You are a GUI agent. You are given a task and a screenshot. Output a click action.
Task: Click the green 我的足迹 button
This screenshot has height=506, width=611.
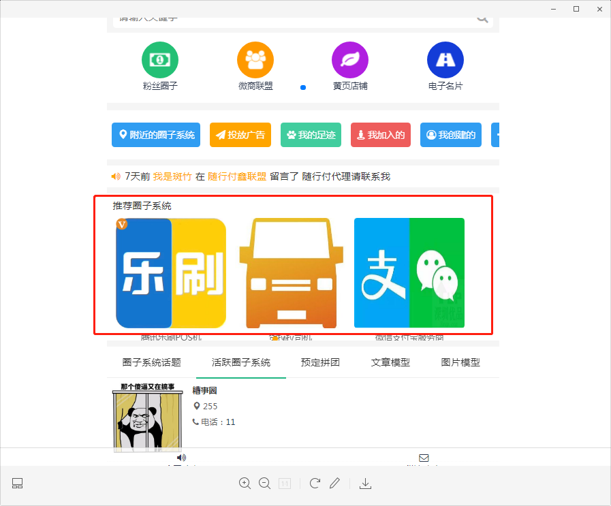point(311,135)
